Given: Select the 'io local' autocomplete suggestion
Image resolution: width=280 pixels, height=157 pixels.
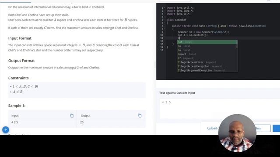Looking at the screenshot, I should (207, 50).
